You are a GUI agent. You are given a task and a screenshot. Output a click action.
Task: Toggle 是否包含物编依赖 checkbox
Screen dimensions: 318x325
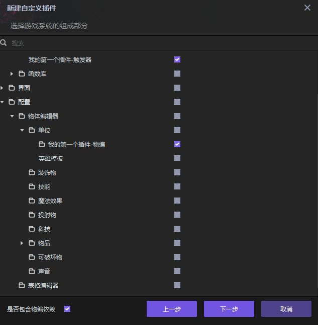click(67, 309)
